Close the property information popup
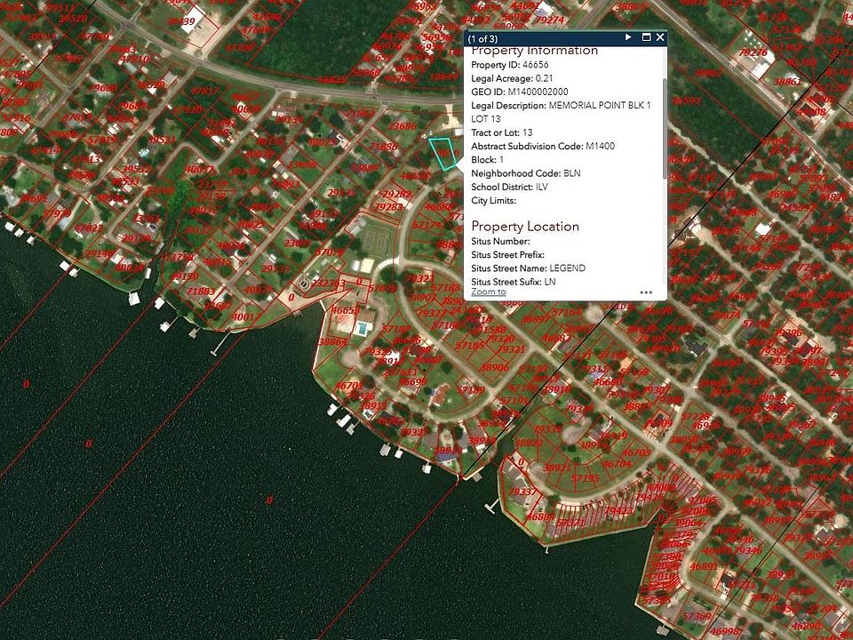Viewport: 853px width, 640px height. (x=659, y=37)
